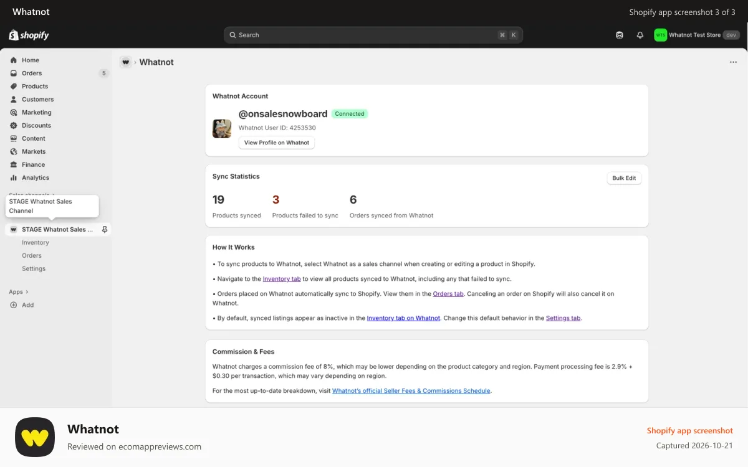Select STAGE Whatnot Sales channel item
The width and height of the screenshot is (748, 467).
pyautogui.click(x=59, y=230)
